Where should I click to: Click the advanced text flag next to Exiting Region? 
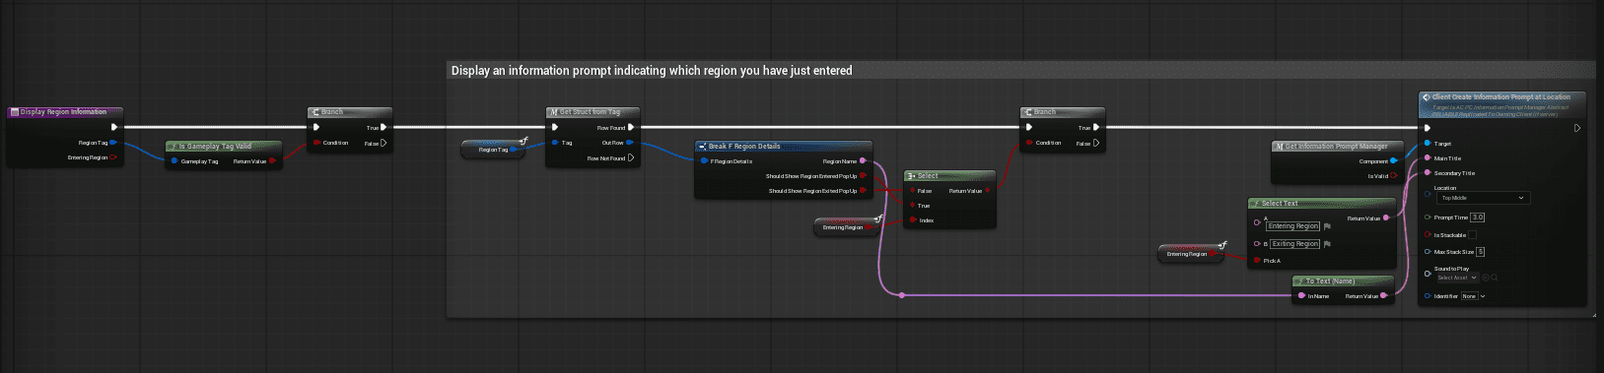pyautogui.click(x=1327, y=244)
